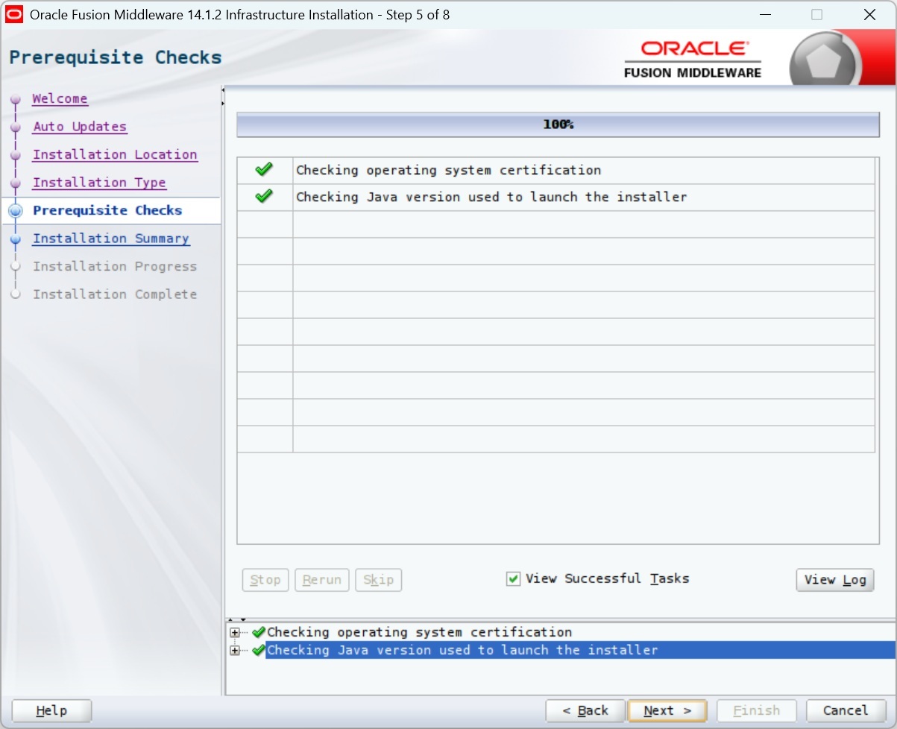This screenshot has width=897, height=729.
Task: Select 'Checking operating system certification' table row text
Action: coord(448,170)
